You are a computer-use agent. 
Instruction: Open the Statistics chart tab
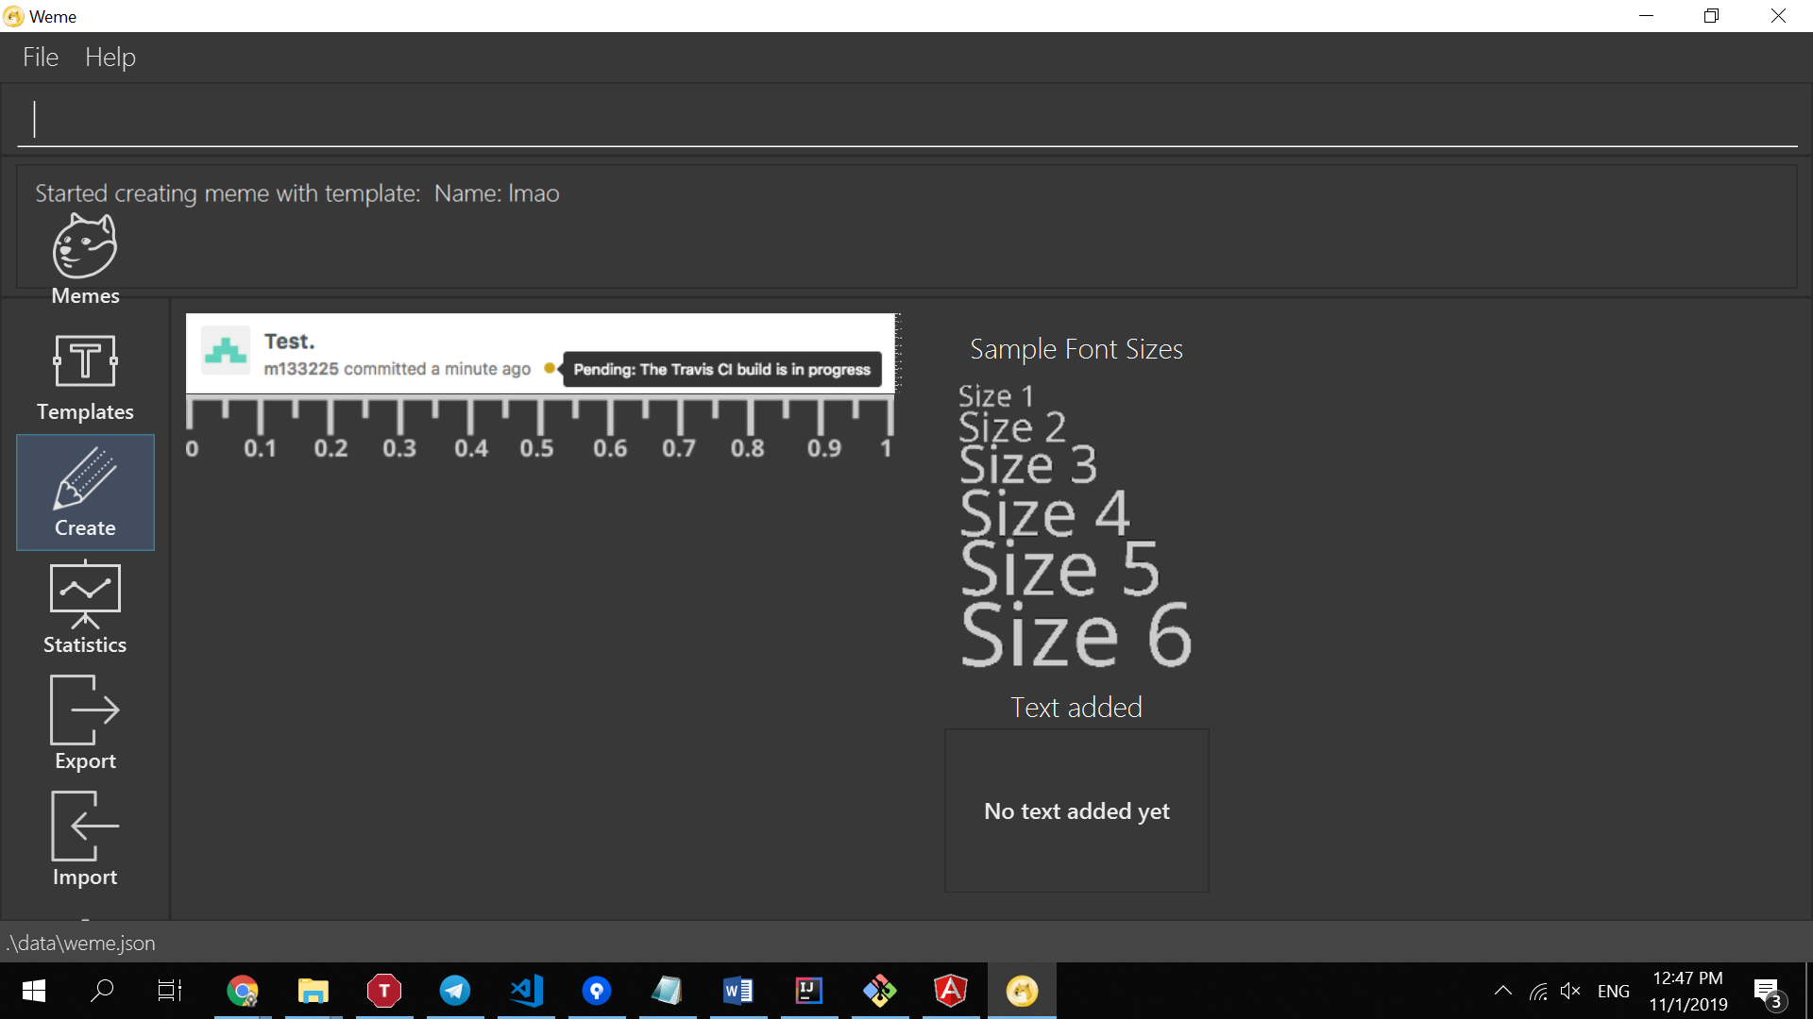pyautogui.click(x=85, y=609)
